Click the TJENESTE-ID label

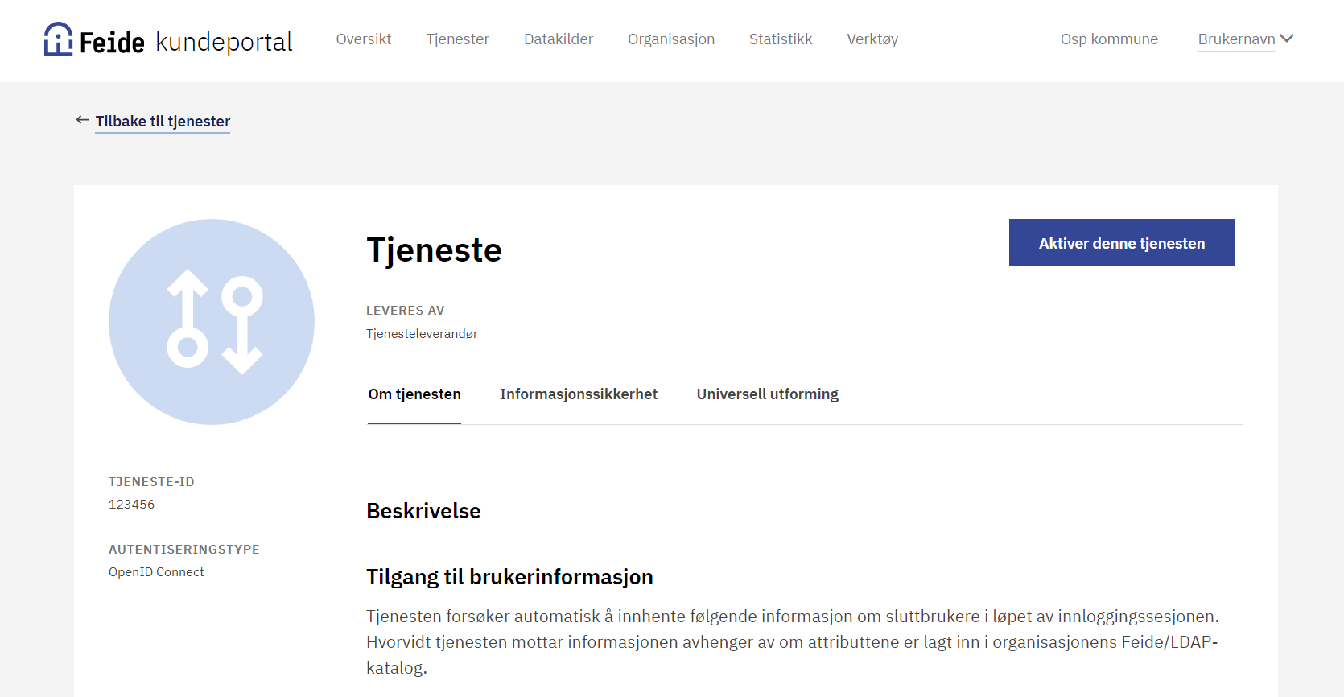coord(151,482)
